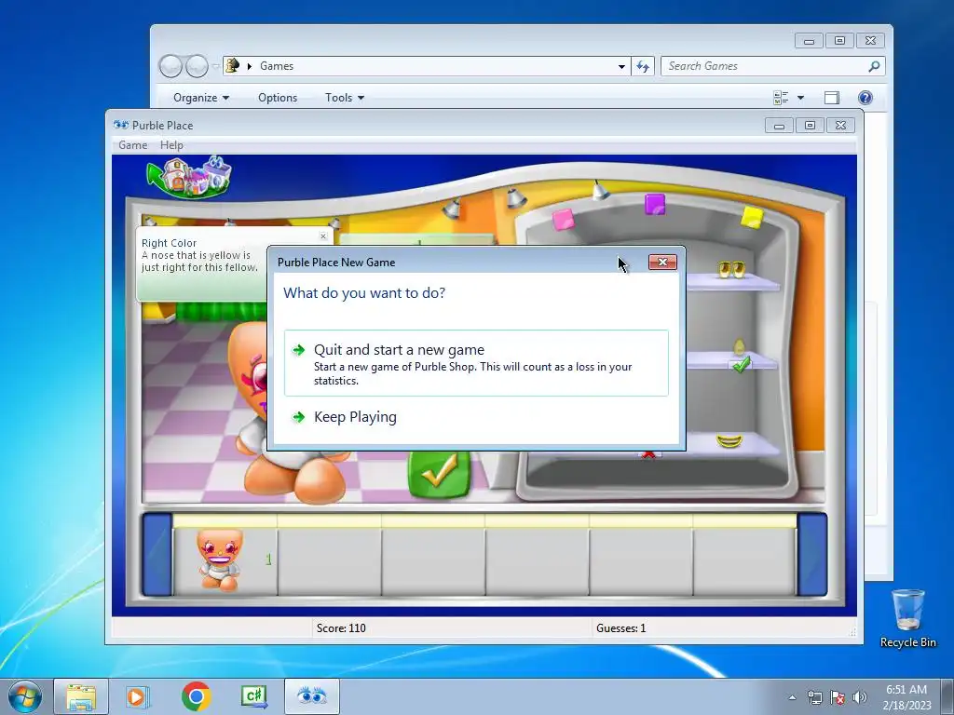
Task: Pick the yellow color swatch on the shelf
Action: [752, 217]
